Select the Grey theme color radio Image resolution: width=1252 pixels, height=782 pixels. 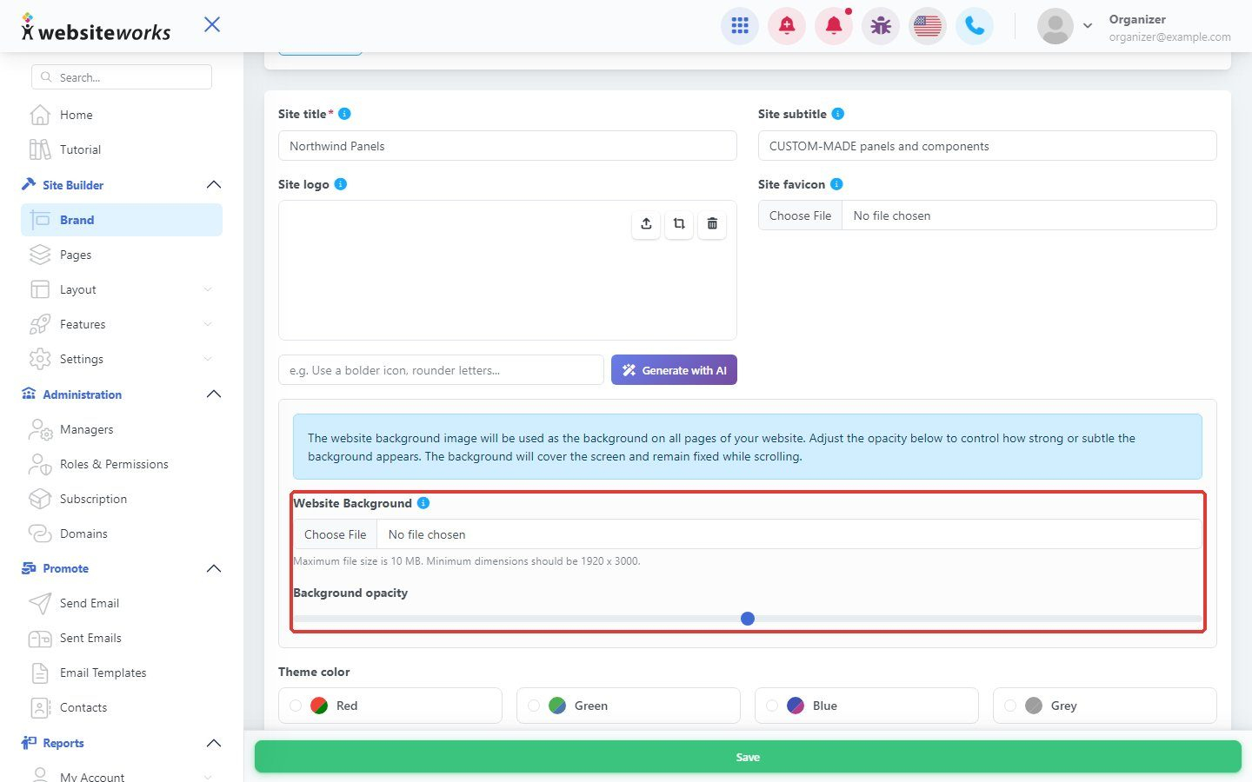pos(1010,706)
